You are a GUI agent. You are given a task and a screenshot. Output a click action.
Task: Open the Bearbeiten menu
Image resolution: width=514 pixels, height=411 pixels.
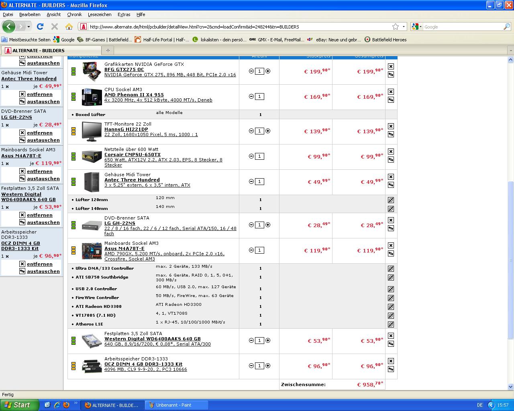(30, 14)
